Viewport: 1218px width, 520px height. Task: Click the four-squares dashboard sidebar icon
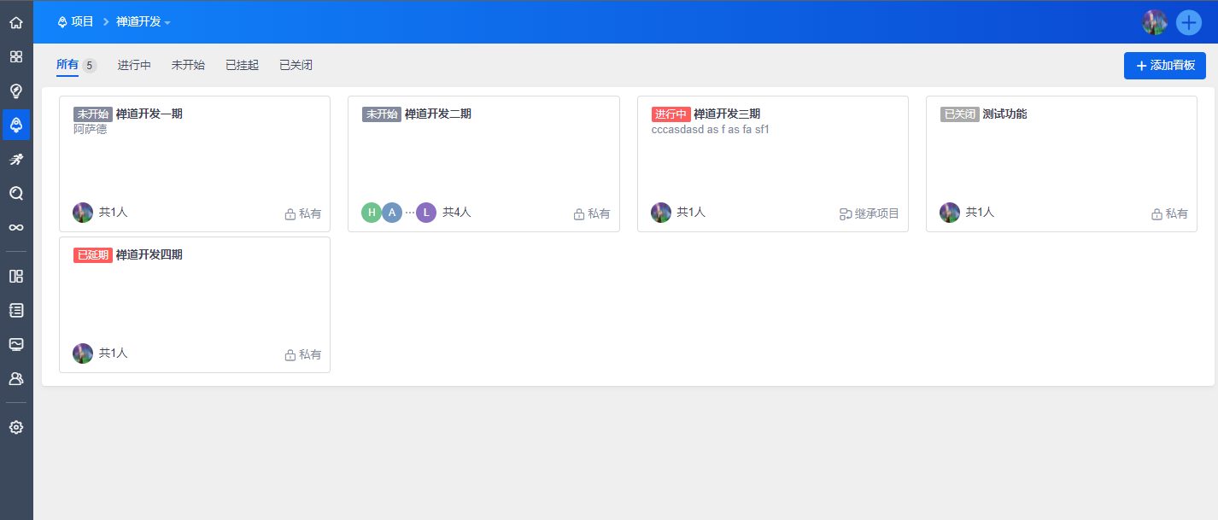tap(16, 56)
